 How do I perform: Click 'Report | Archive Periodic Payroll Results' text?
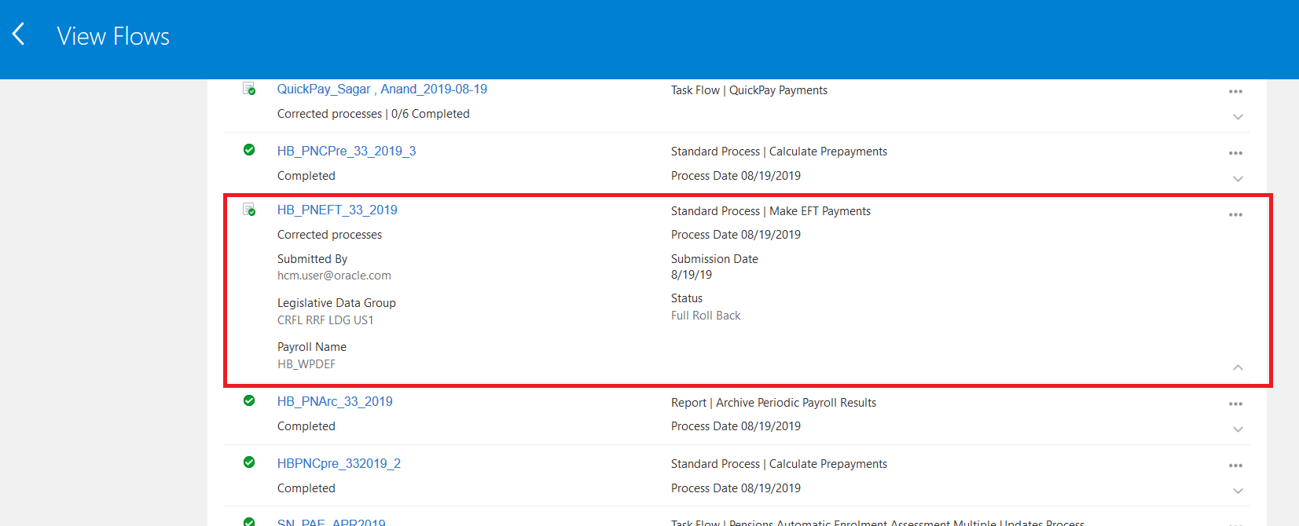pyautogui.click(x=773, y=403)
